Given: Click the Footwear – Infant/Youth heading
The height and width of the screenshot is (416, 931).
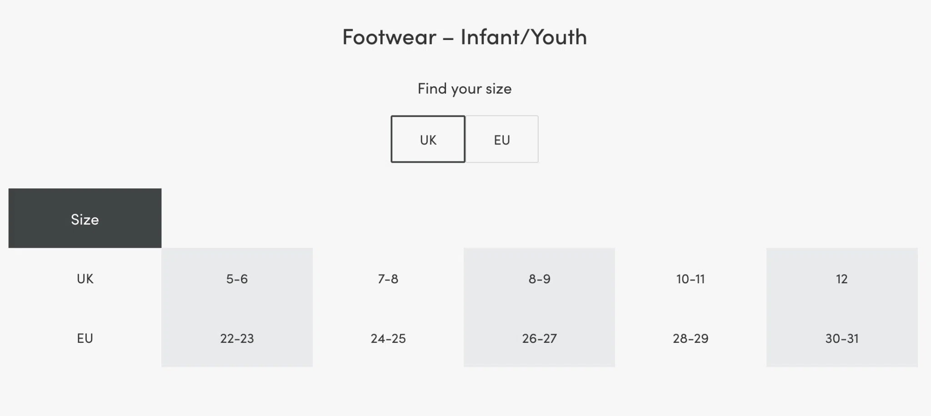Looking at the screenshot, I should click(x=465, y=37).
